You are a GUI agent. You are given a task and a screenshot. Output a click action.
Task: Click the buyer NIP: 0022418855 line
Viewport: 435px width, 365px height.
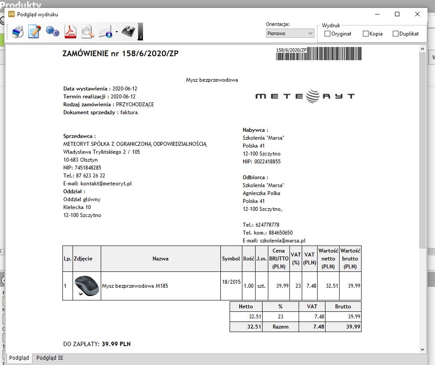(262, 162)
